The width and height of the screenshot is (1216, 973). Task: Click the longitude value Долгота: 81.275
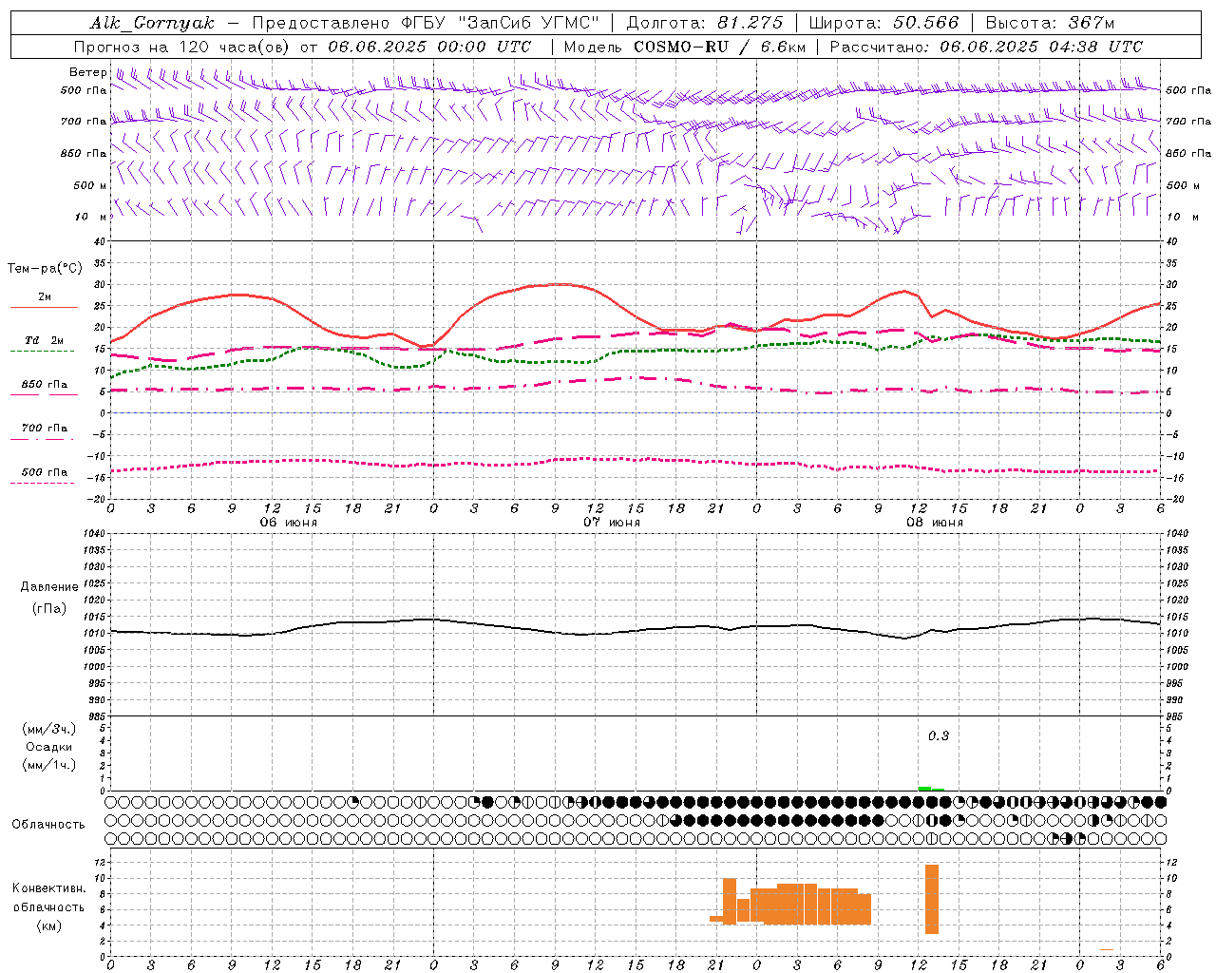pos(705,23)
